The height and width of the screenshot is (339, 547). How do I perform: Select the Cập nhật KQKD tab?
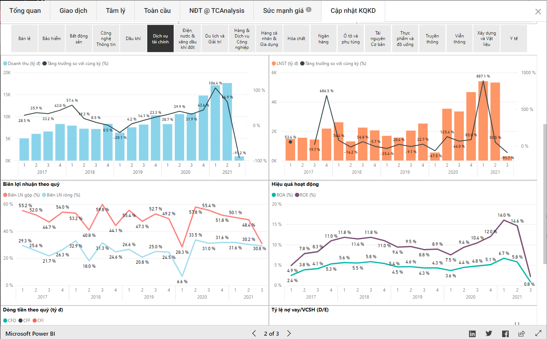coord(353,11)
